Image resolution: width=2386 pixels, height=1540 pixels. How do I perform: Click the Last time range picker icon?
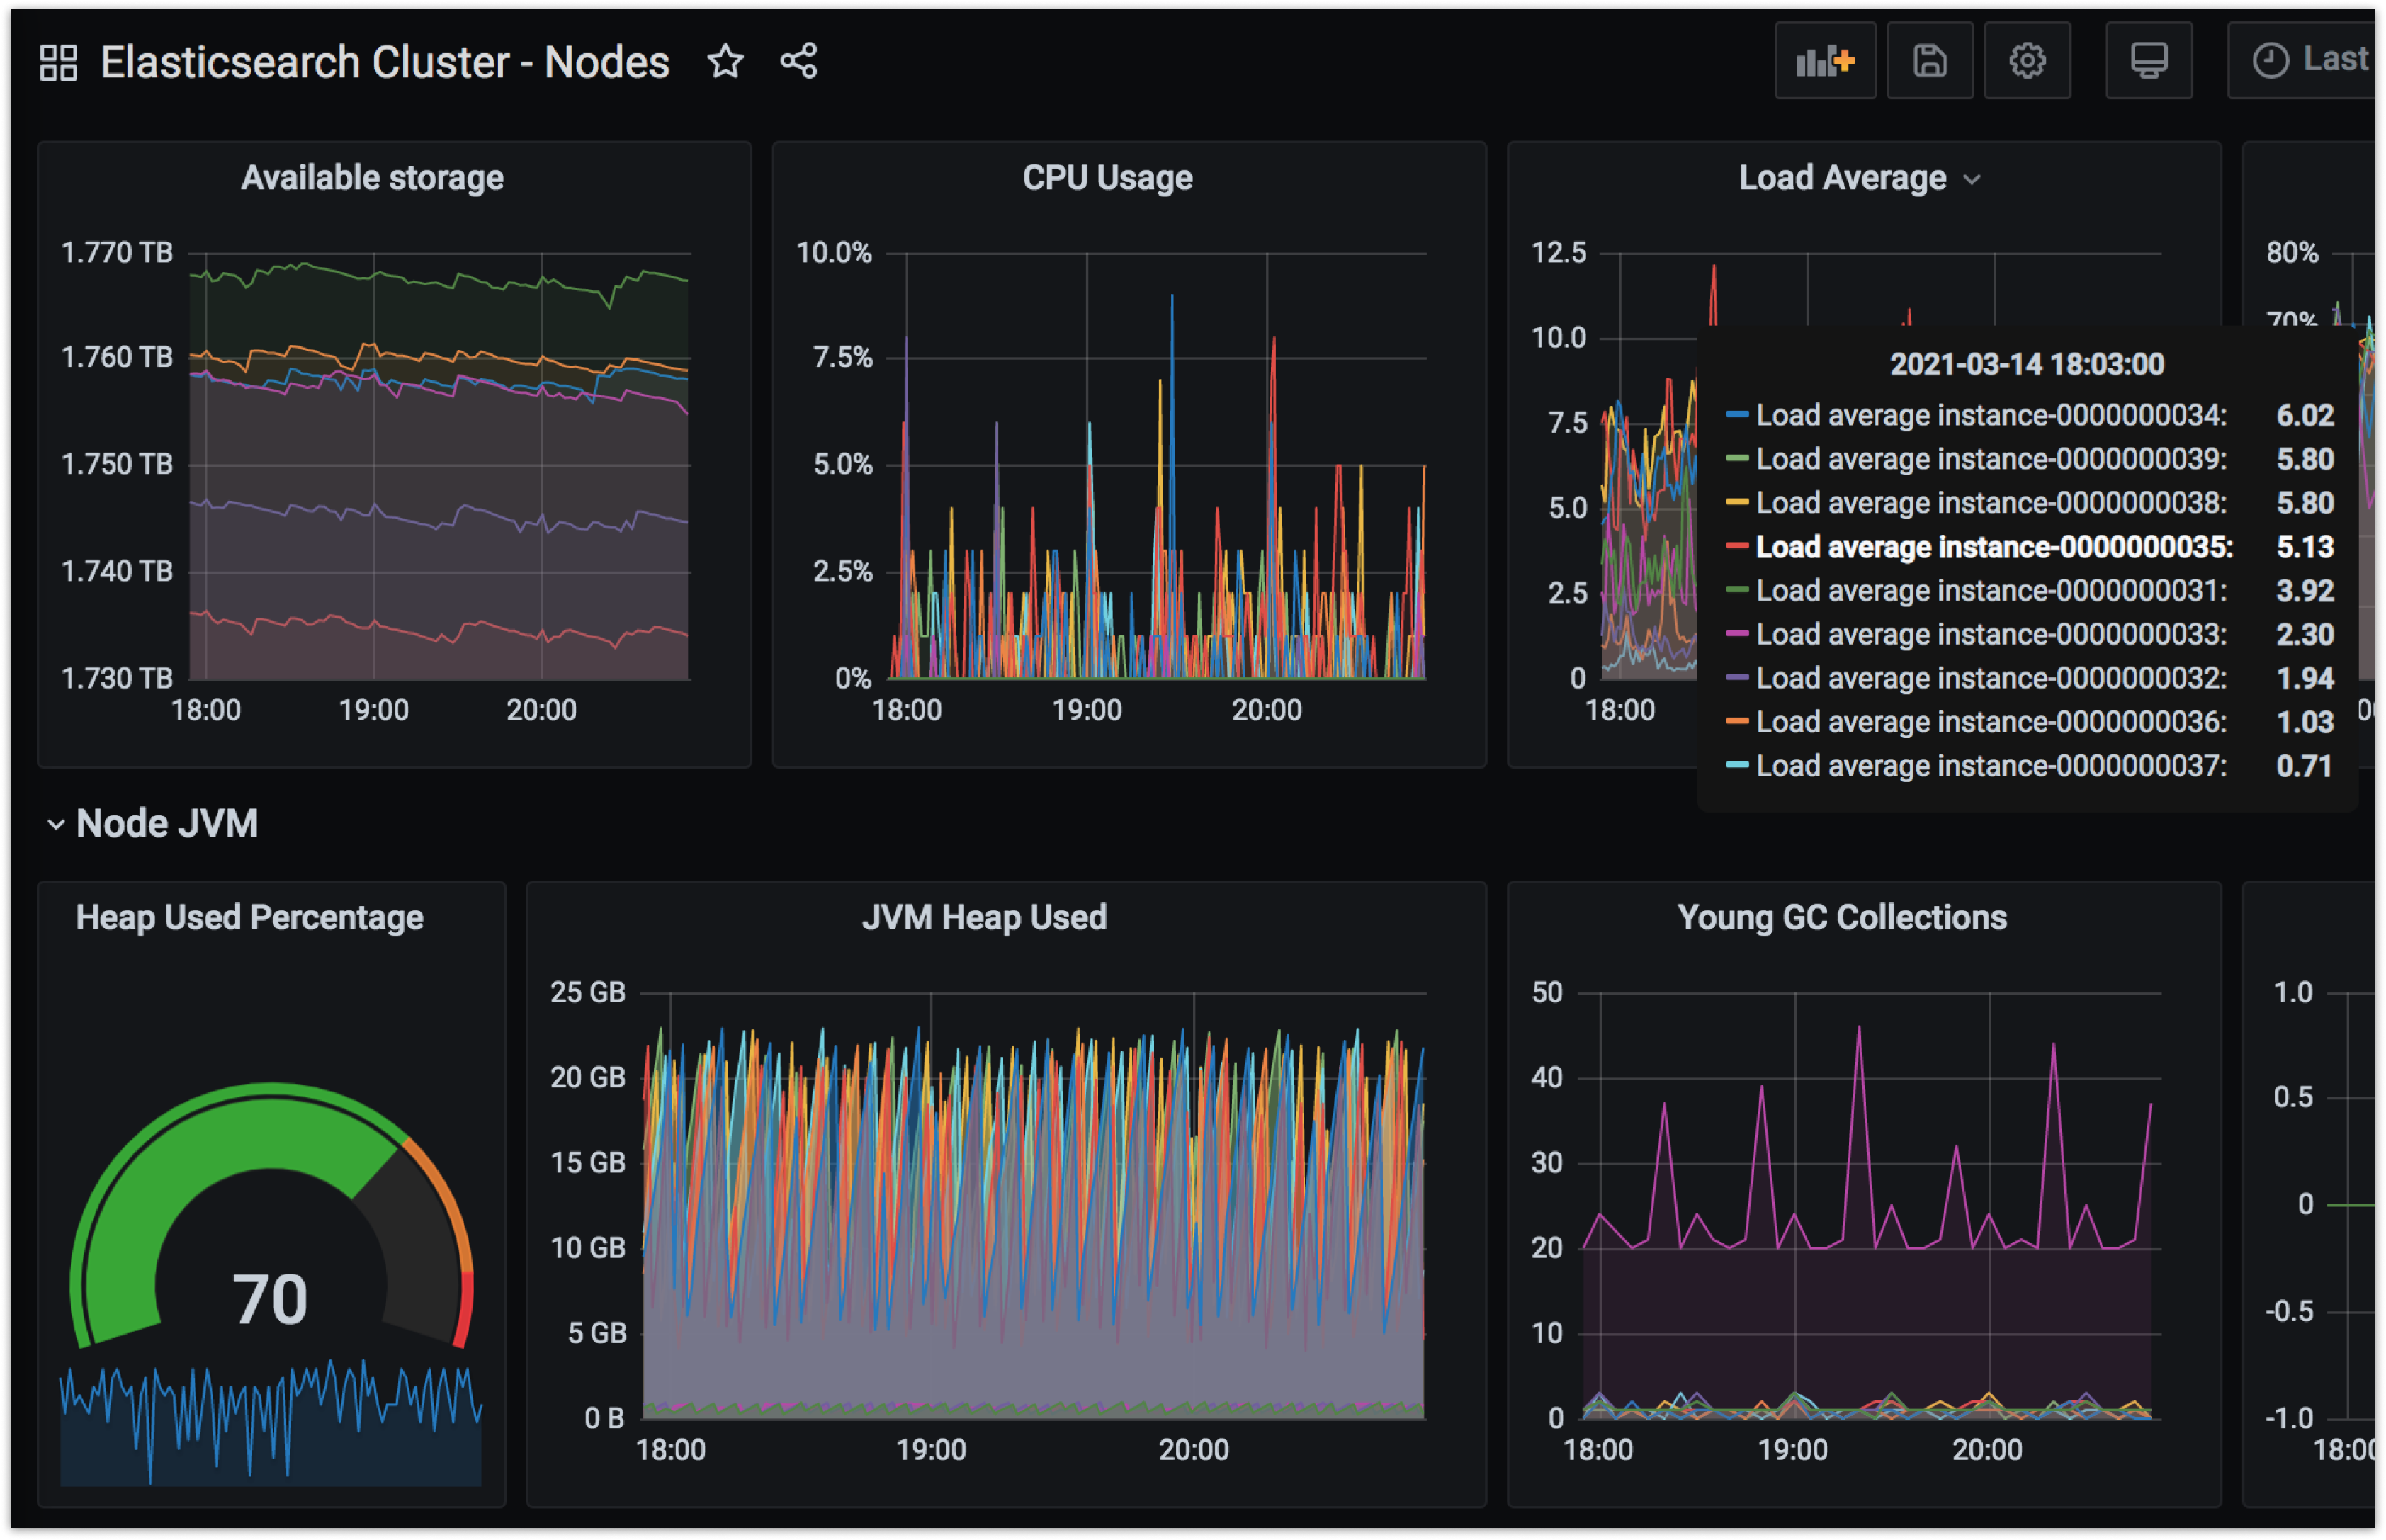(2273, 61)
